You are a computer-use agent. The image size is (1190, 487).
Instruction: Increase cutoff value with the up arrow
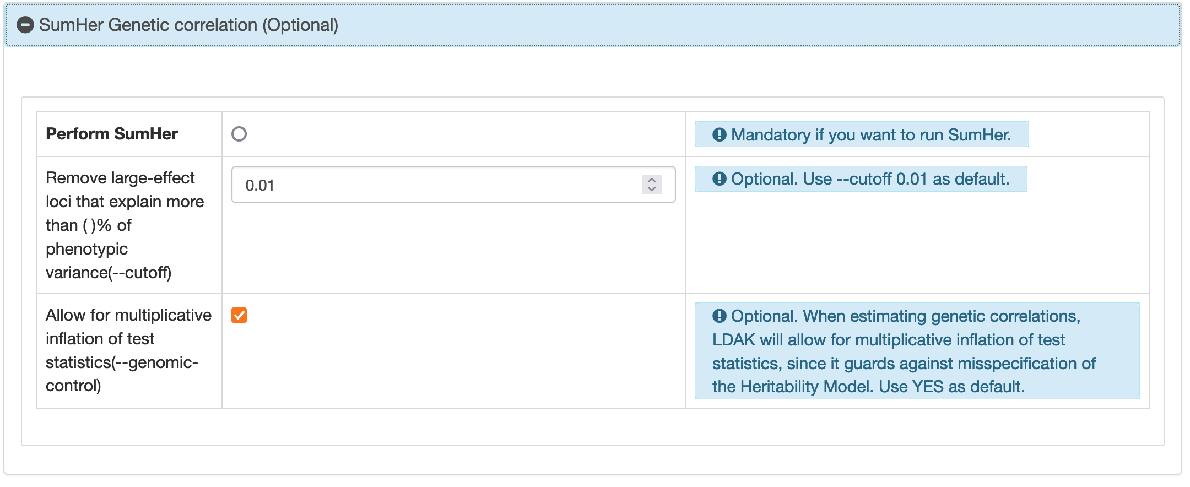click(652, 180)
